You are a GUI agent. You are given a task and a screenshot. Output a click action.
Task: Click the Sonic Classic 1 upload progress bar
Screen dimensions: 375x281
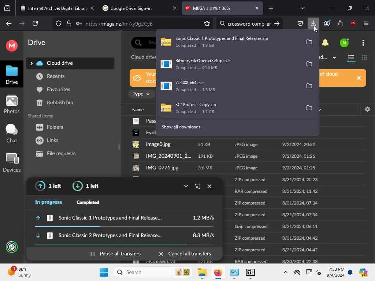coord(125,226)
